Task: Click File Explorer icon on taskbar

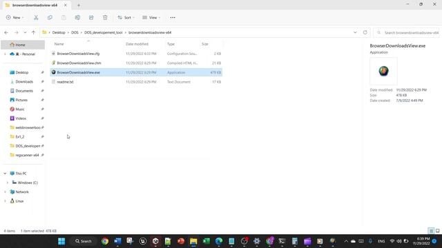Action: 193,241
